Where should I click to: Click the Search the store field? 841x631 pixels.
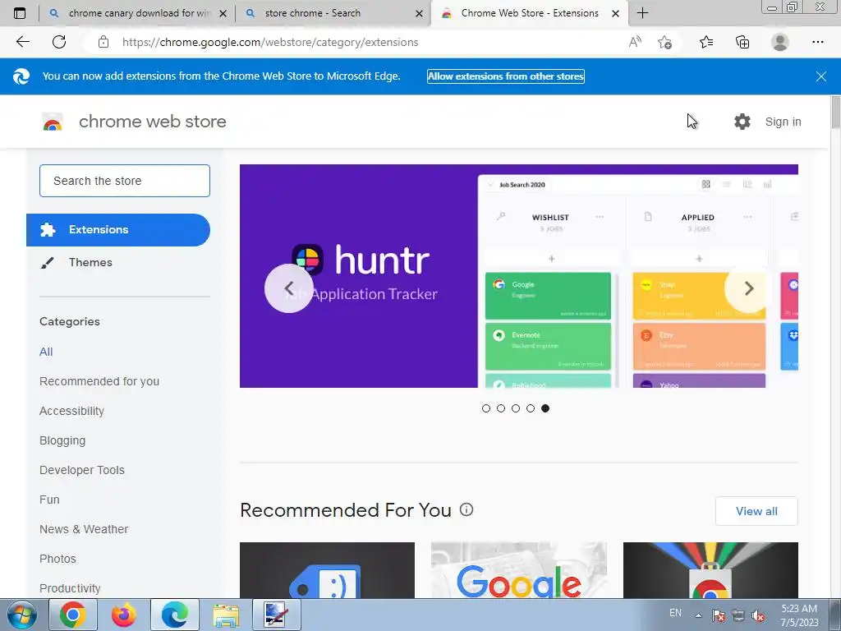(x=125, y=181)
